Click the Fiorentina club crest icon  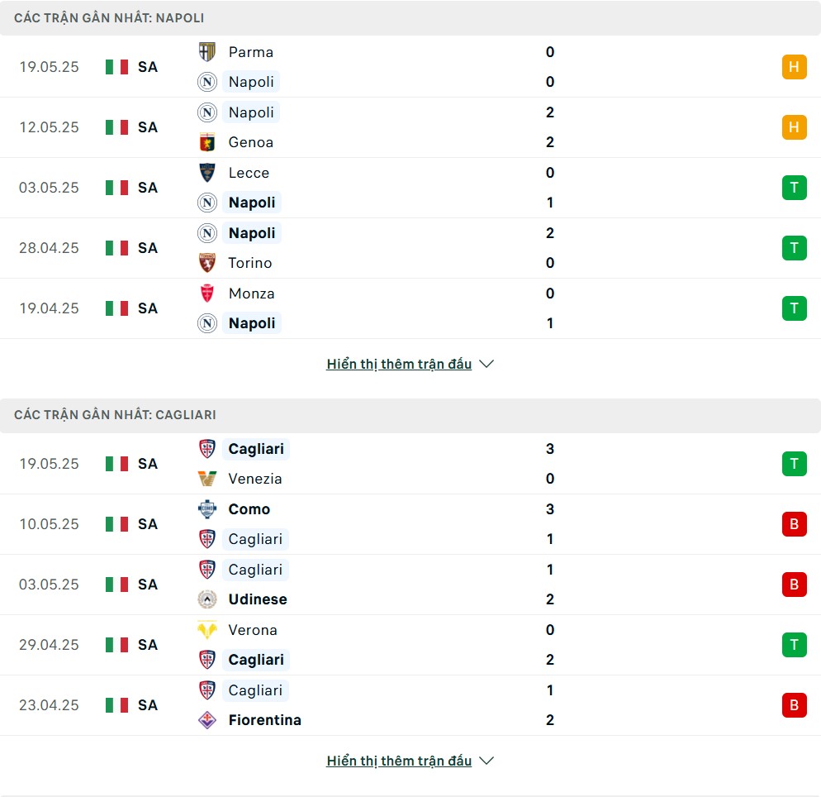click(x=206, y=719)
